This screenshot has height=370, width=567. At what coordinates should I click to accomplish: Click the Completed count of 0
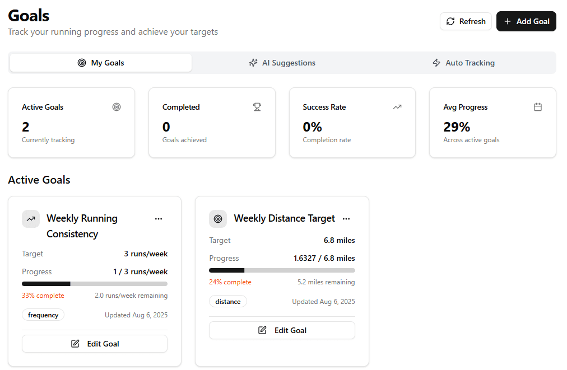tap(166, 127)
